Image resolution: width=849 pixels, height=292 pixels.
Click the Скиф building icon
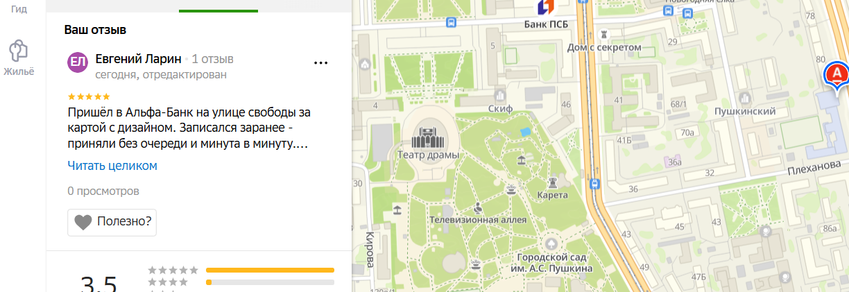[500, 95]
